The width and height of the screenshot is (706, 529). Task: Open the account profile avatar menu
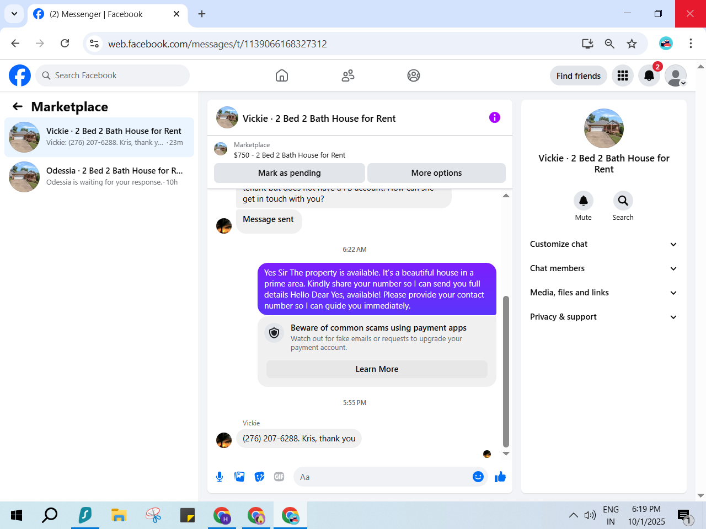676,75
